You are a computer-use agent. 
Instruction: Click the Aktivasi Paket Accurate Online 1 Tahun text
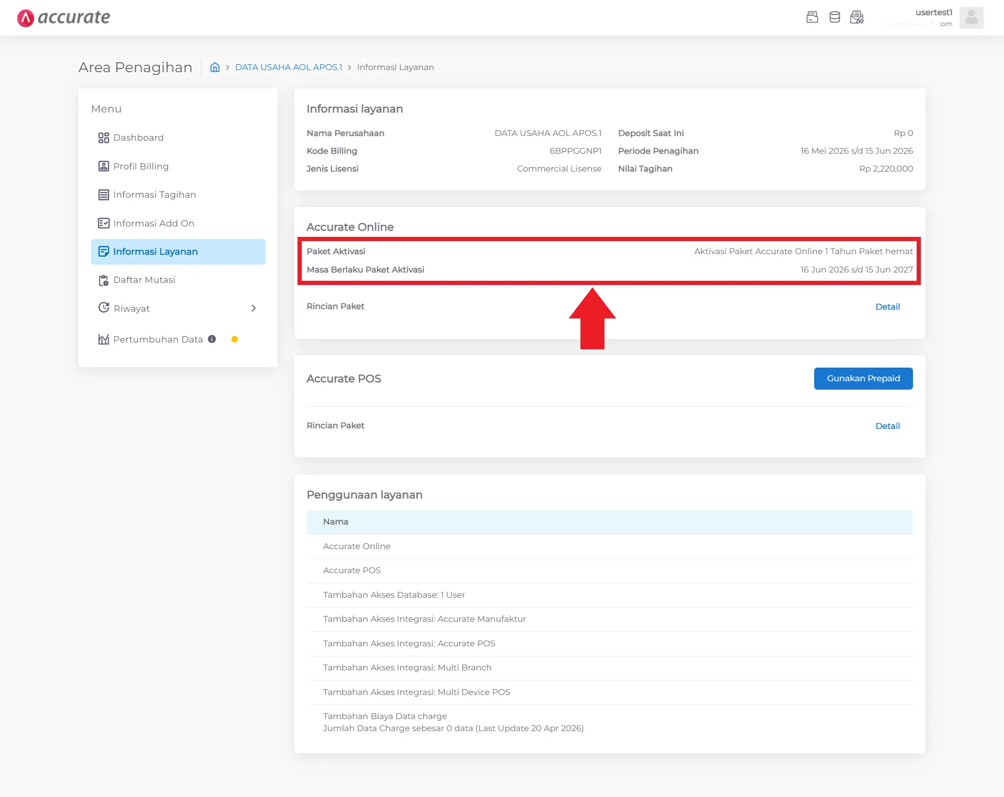click(x=803, y=252)
